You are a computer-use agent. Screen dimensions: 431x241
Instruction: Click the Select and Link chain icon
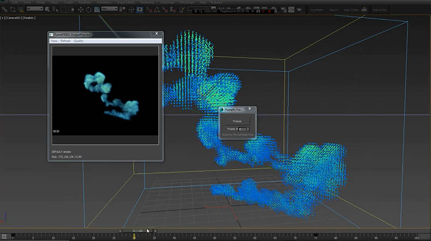coord(4,9)
